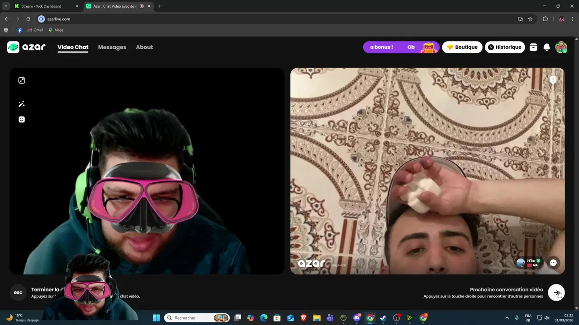Open the Video Chat tab
This screenshot has width=579, height=325.
tap(73, 47)
